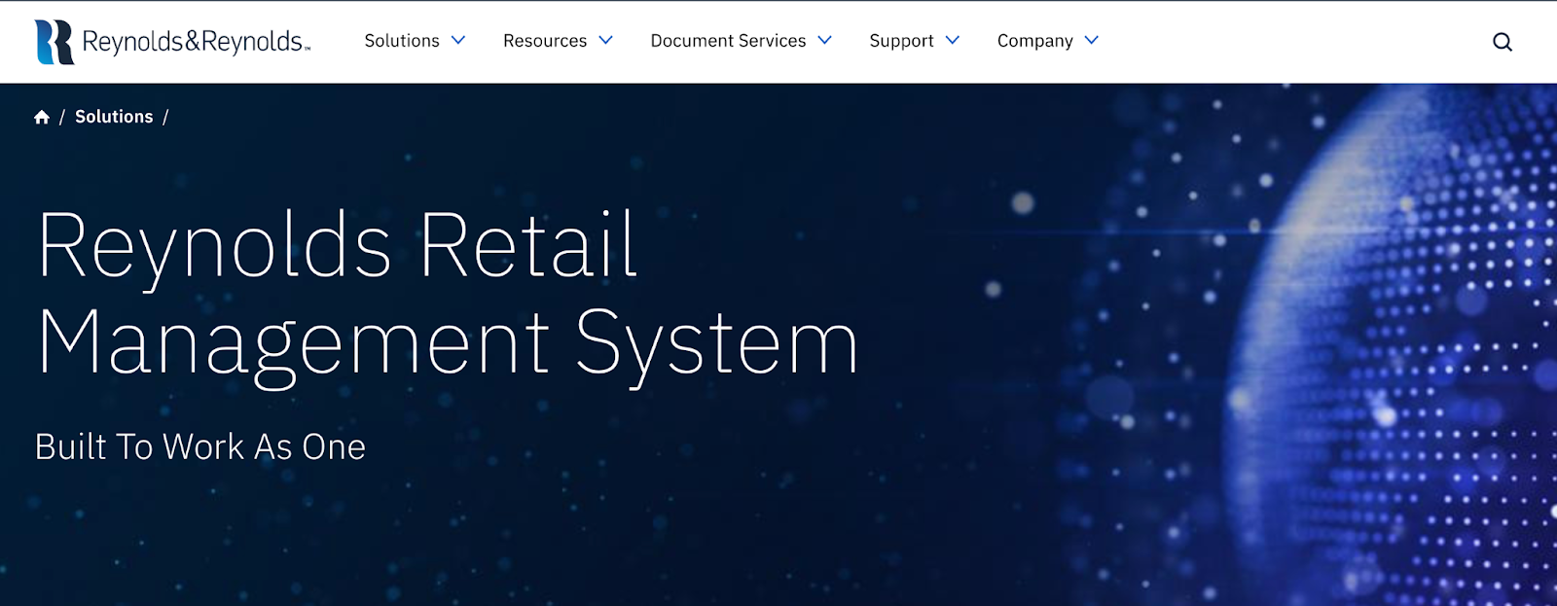The width and height of the screenshot is (1557, 606).
Task: Click the Reynolds & Reynolds logo
Action: tap(172, 42)
